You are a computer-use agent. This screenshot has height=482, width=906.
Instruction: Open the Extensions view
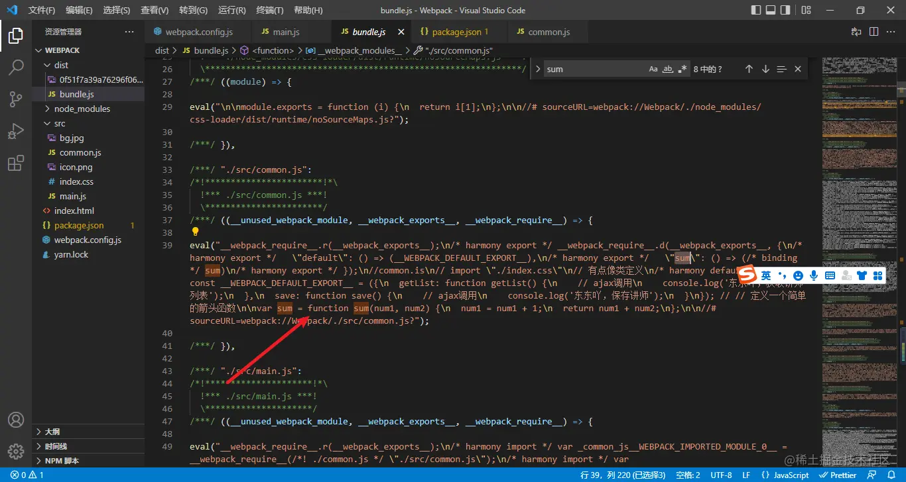coord(16,163)
